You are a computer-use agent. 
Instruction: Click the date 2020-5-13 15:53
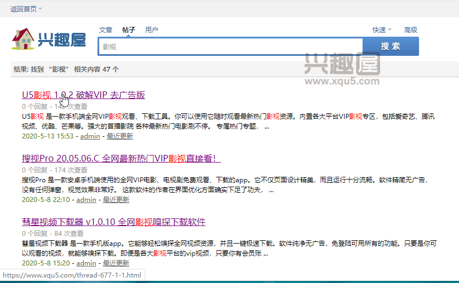(48, 136)
